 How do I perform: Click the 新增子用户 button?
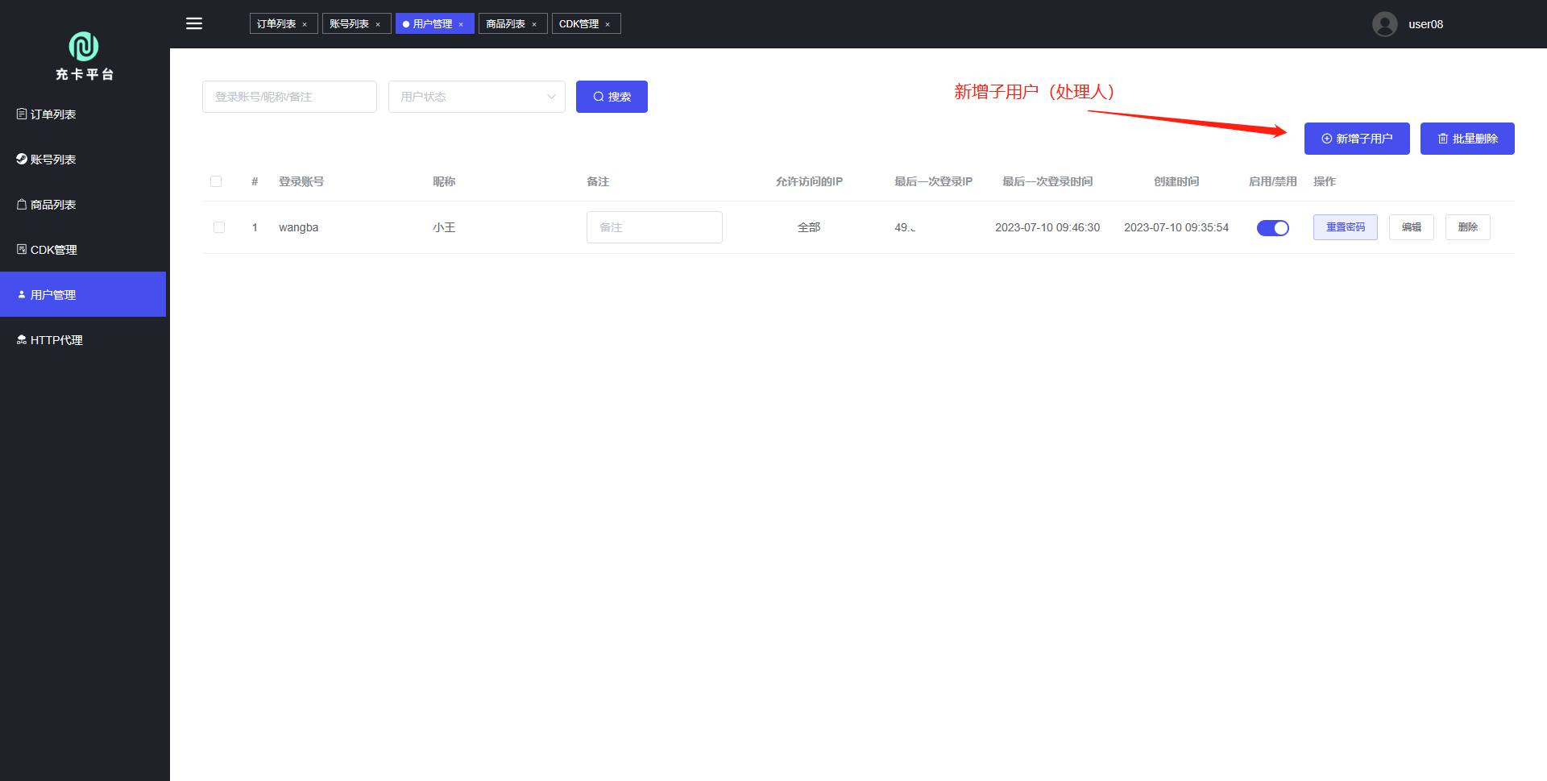pyautogui.click(x=1357, y=139)
